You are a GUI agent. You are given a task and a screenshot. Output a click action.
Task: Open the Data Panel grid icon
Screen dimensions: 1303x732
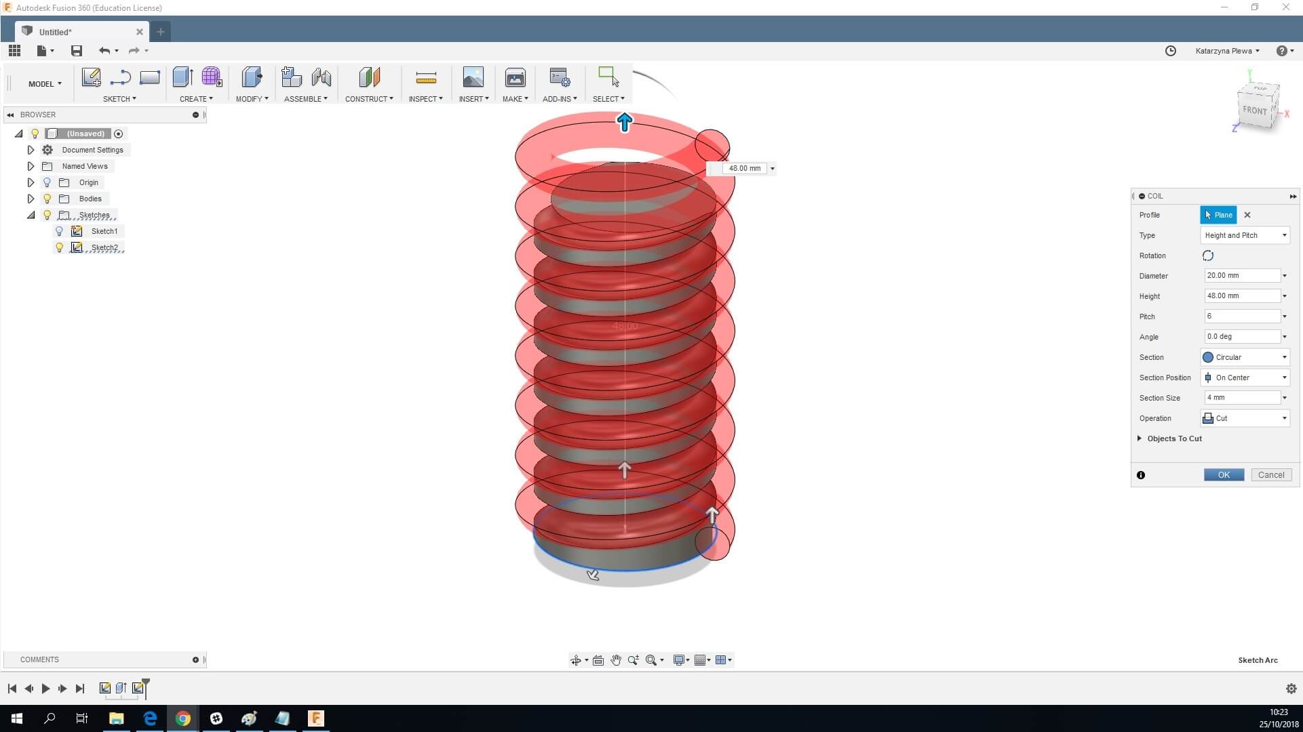point(14,51)
